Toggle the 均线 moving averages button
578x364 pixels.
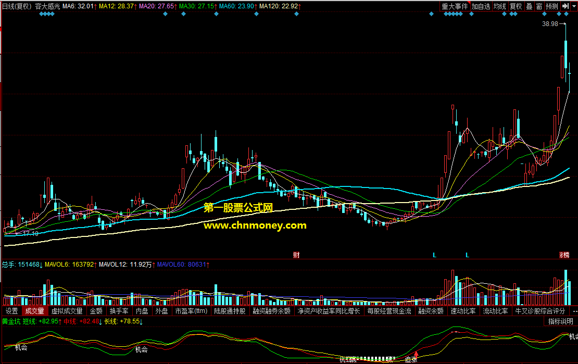pyautogui.click(x=500, y=6)
